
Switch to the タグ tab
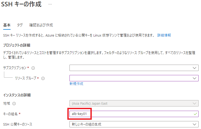(20, 25)
